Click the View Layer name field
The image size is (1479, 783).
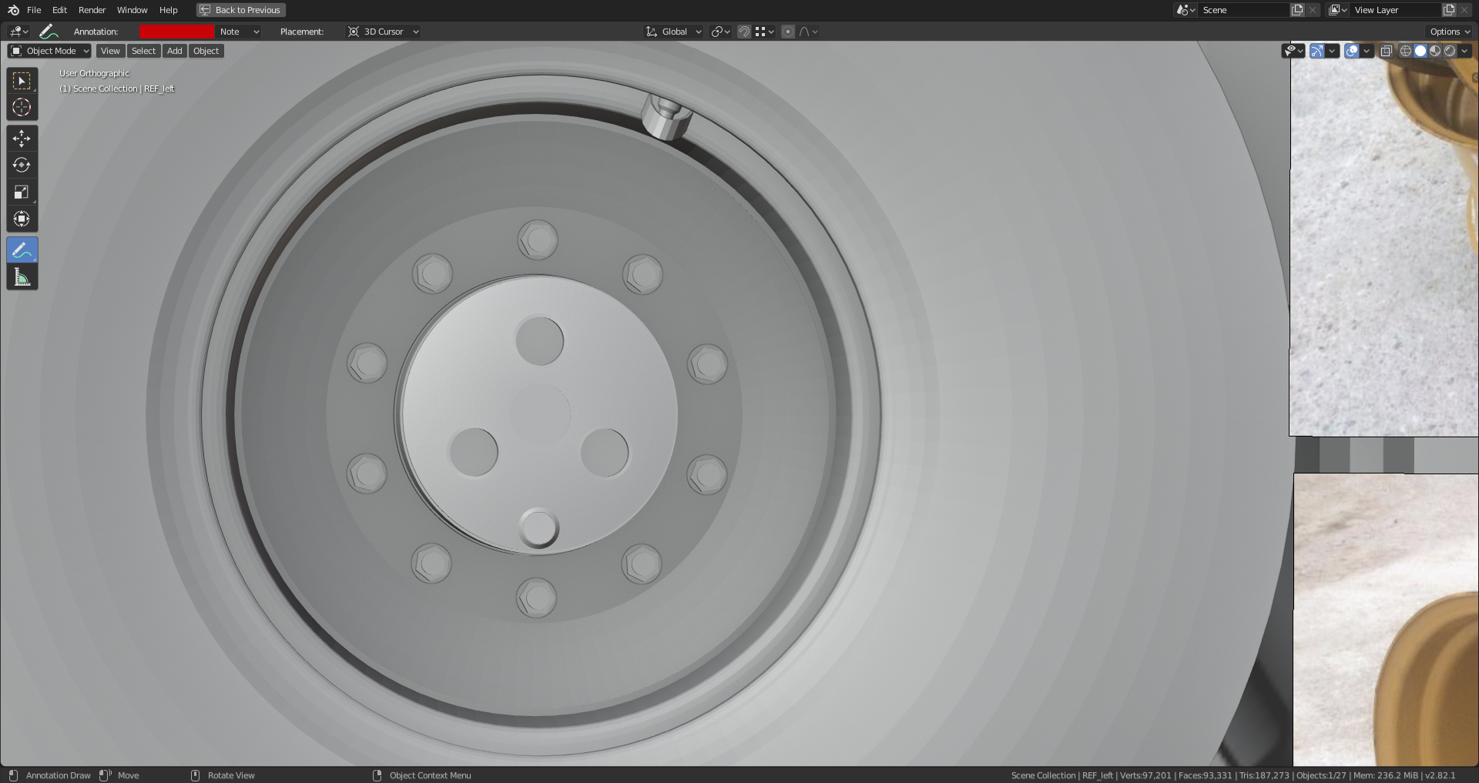1395,10
